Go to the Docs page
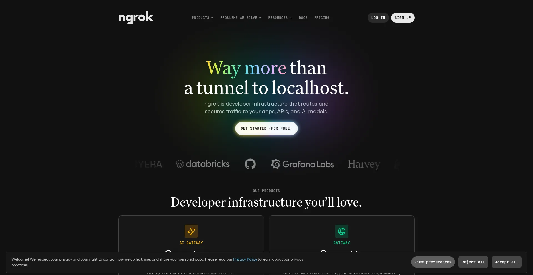 (303, 18)
